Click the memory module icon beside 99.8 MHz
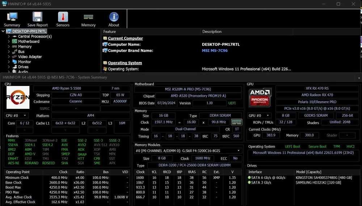The image size is (362, 206). point(236,122)
